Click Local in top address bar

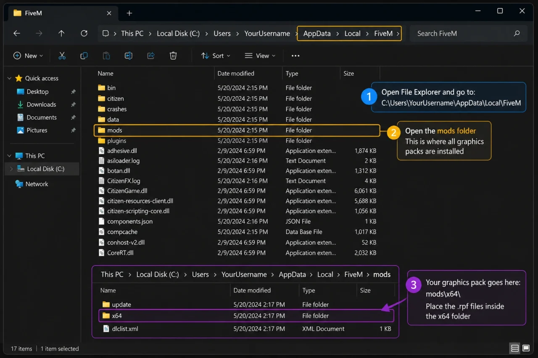[353, 34]
